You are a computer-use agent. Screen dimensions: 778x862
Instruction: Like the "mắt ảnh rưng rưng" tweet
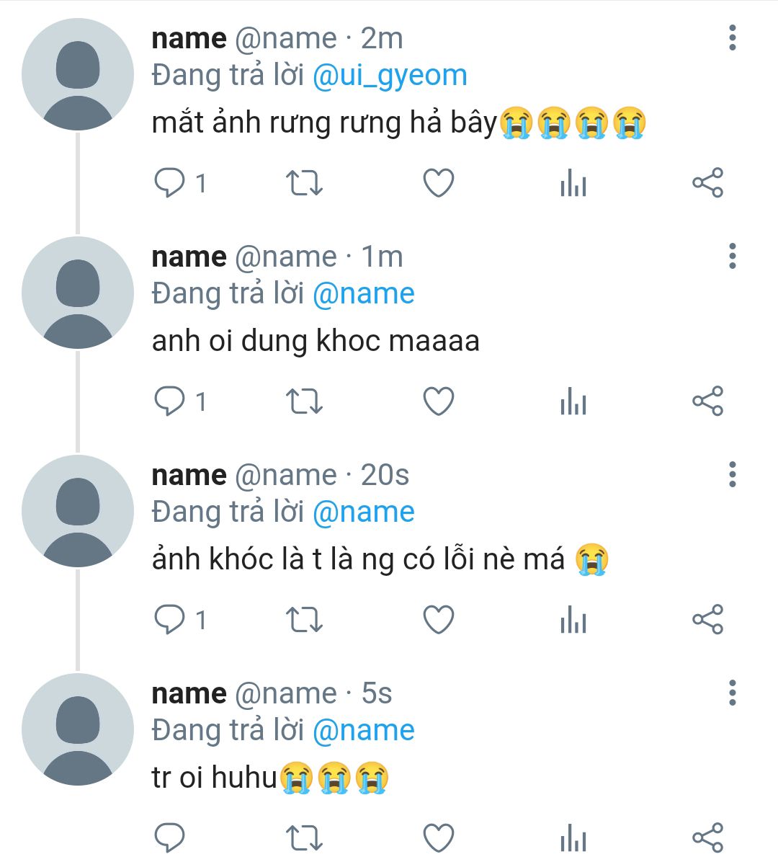438,183
